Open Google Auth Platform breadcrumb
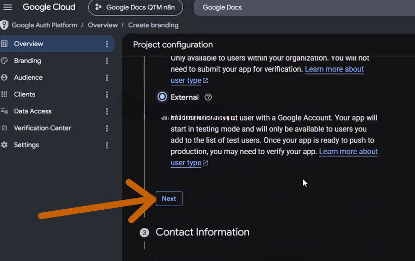This screenshot has width=415, height=261. click(x=45, y=25)
